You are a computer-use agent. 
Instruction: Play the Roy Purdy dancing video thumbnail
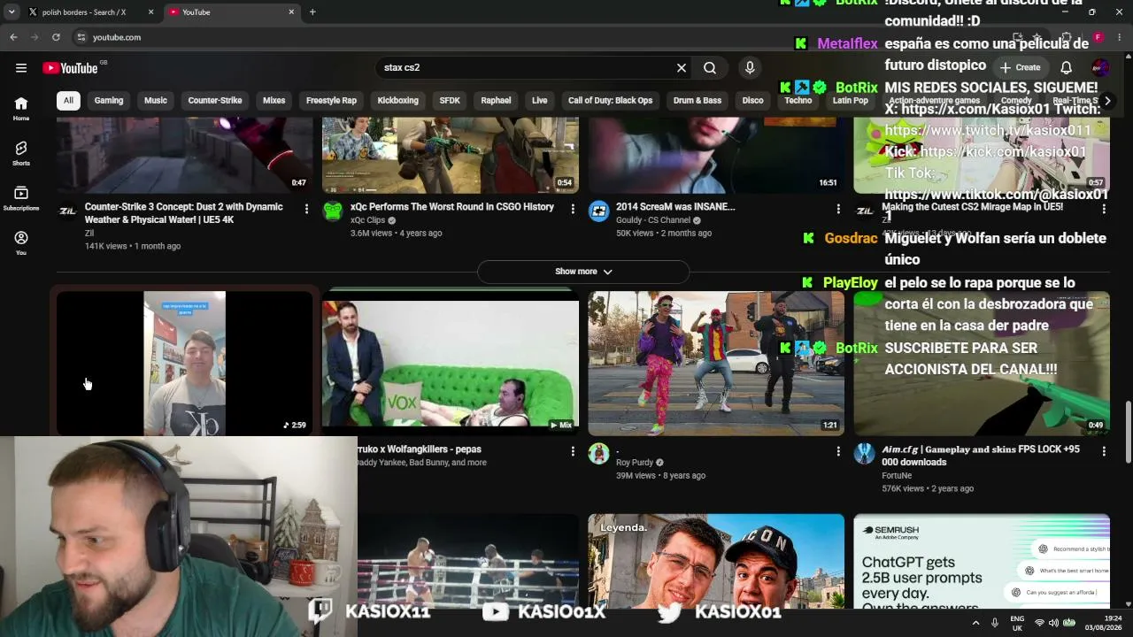pos(716,364)
